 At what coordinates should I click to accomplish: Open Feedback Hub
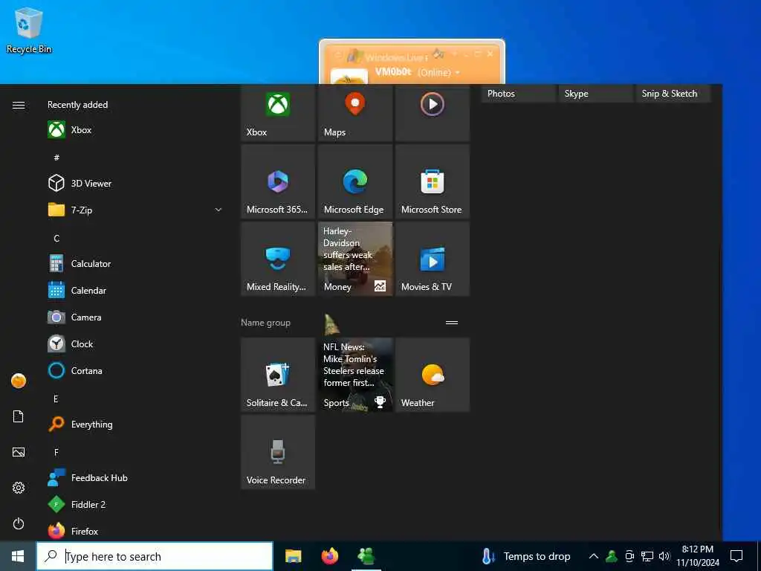click(x=136, y=478)
